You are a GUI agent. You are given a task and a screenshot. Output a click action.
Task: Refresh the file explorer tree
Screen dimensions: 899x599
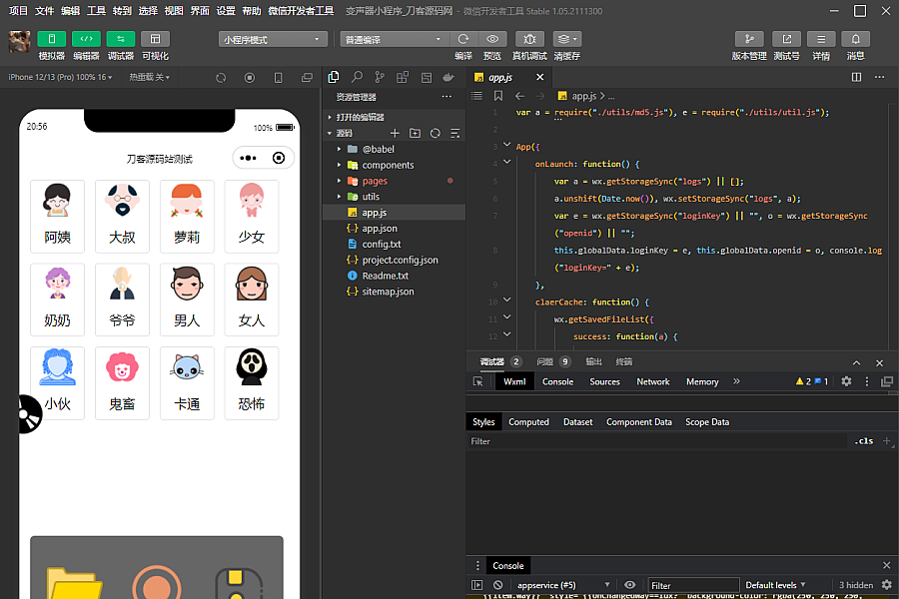[436, 133]
